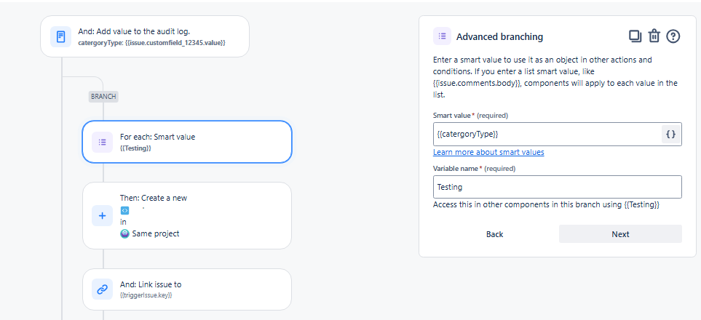This screenshot has height=320, width=701.
Task: Click the Smart value input field
Action: pos(546,134)
